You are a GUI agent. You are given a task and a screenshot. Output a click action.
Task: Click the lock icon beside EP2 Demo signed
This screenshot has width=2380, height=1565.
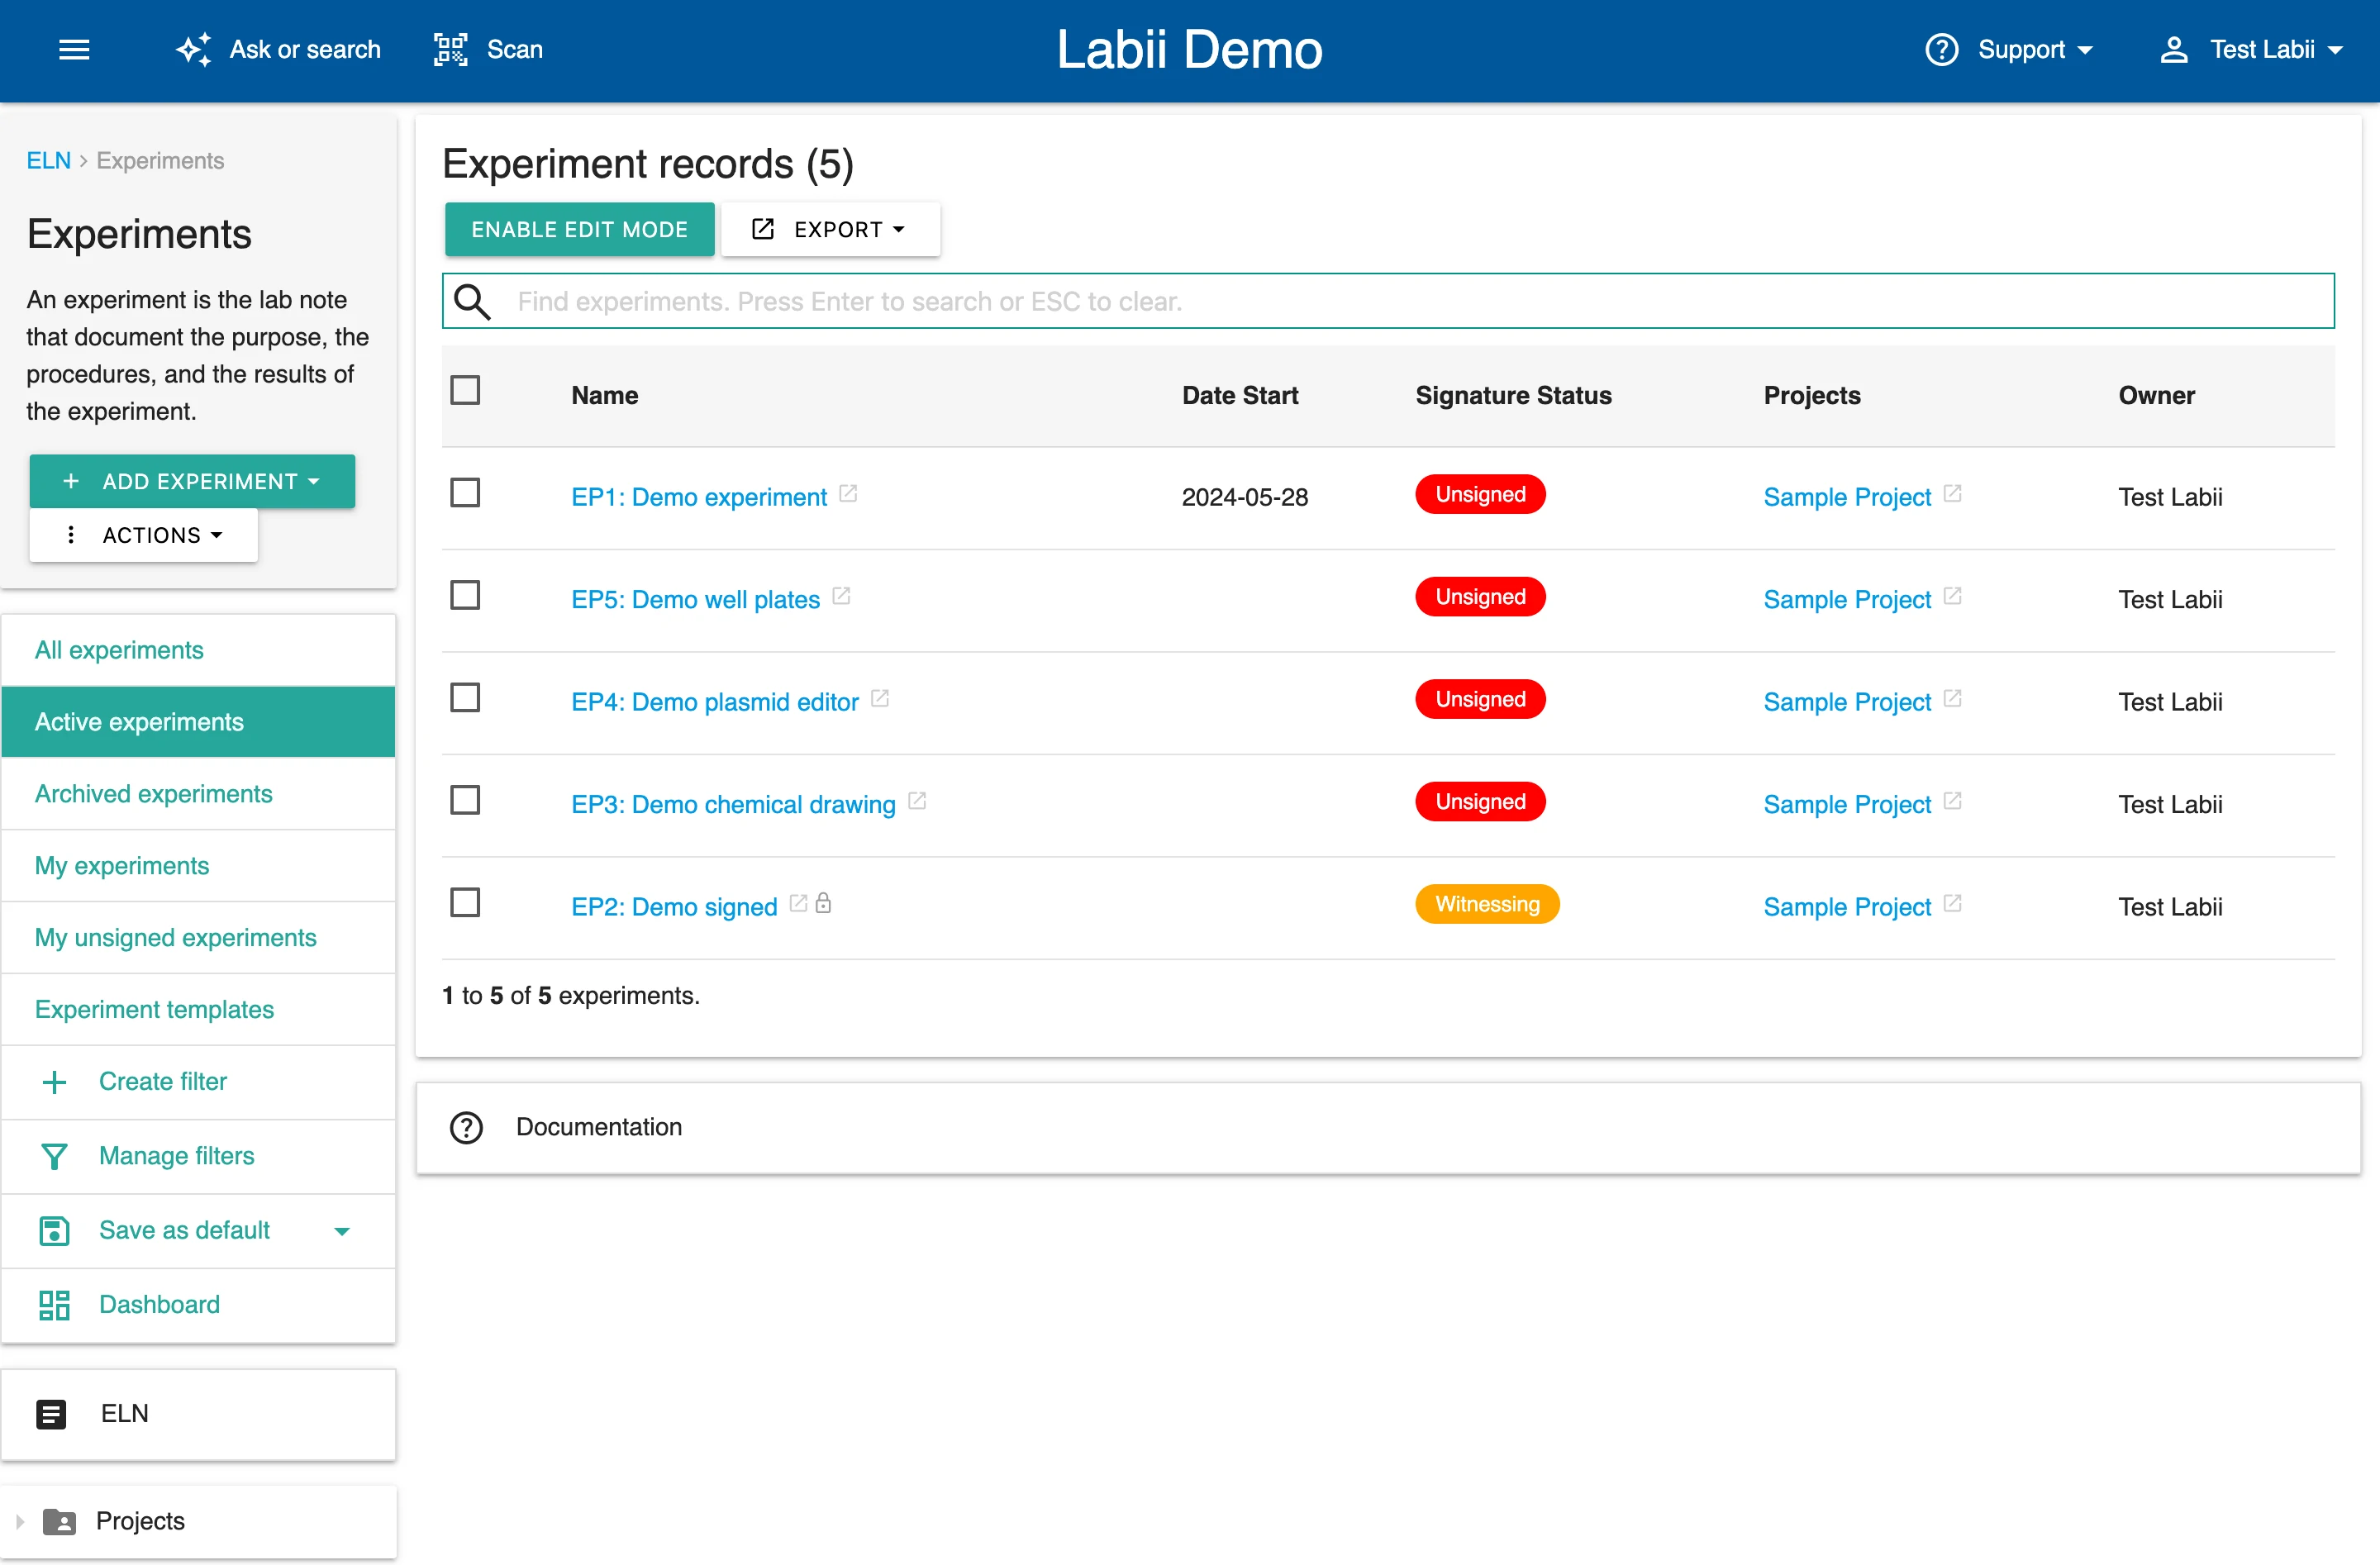823,904
